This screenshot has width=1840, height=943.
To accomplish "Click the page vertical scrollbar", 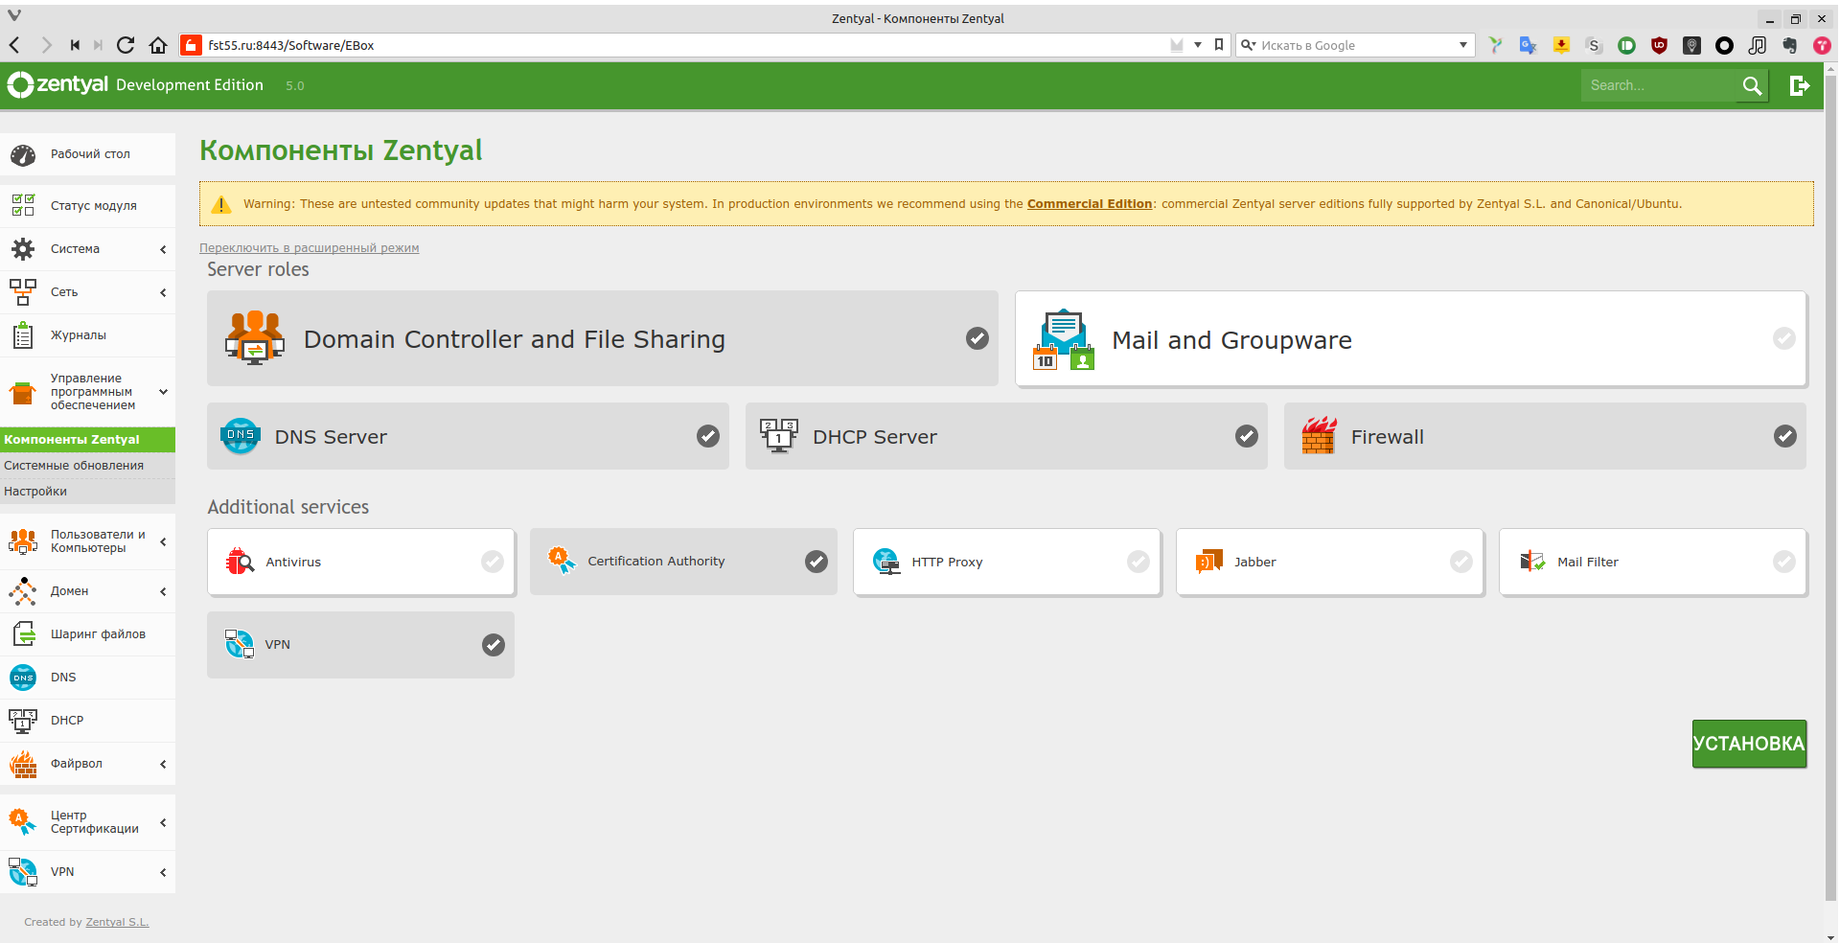I will coord(1831,489).
